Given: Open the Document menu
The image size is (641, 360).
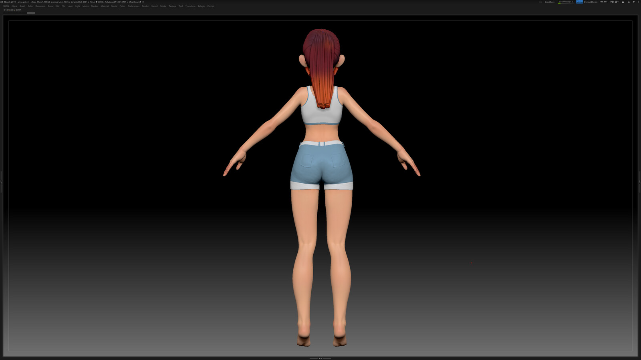Looking at the screenshot, I should tap(40, 6).
